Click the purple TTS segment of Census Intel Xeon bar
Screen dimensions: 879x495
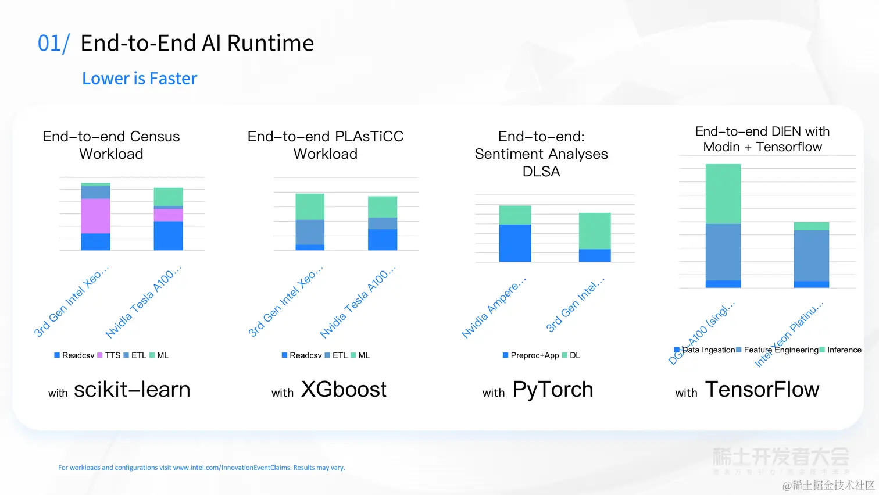click(95, 216)
